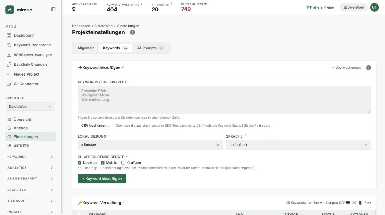Open the DeleteWeb project dropdown
Screen dimensions: 385x215
click(30, 106)
